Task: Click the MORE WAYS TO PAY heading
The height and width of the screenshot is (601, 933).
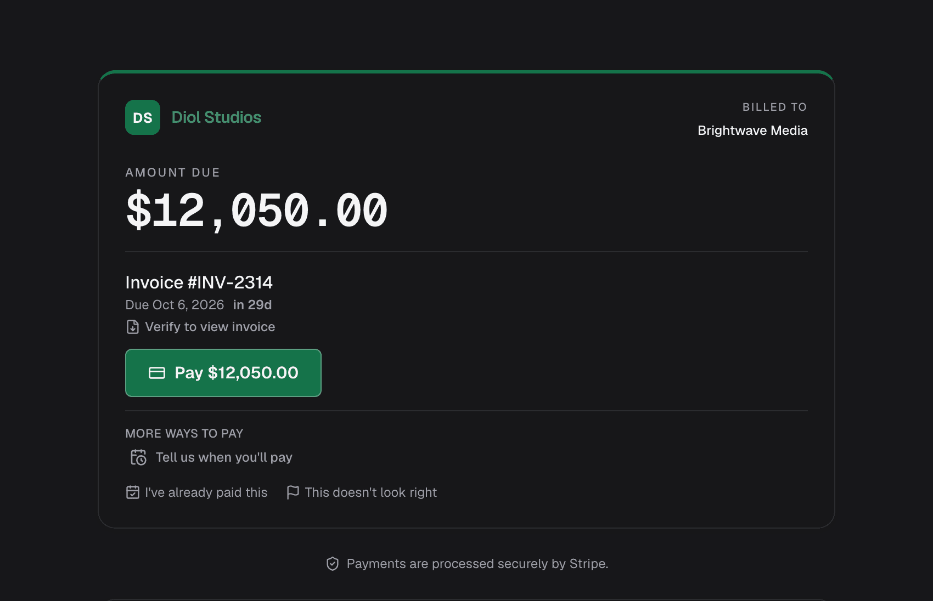Action: (x=184, y=434)
